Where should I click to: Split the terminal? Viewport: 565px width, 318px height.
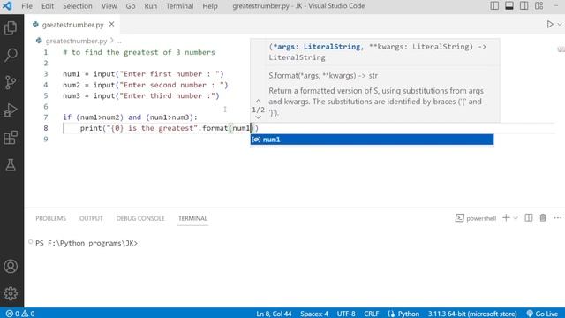(x=528, y=218)
